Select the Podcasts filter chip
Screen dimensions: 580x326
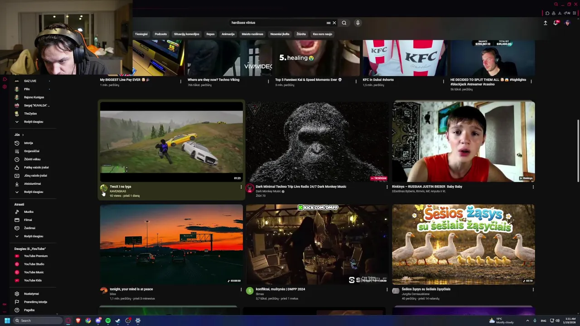pos(160,34)
